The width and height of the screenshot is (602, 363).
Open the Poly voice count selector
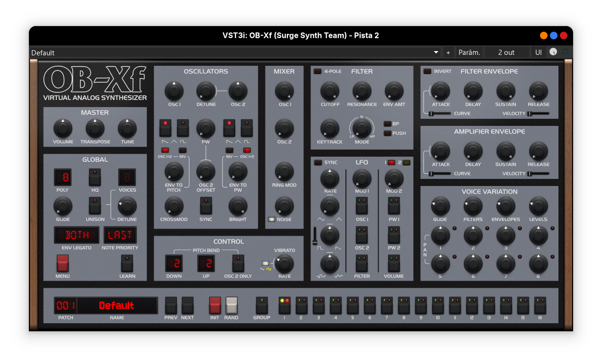click(x=62, y=177)
